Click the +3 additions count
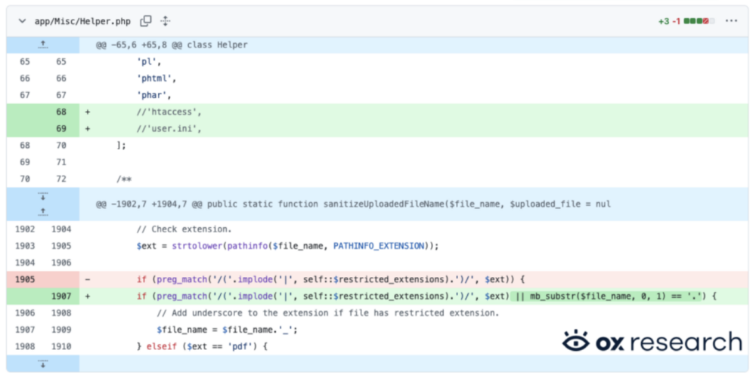Screen dimensions: 756x378 [x=663, y=21]
